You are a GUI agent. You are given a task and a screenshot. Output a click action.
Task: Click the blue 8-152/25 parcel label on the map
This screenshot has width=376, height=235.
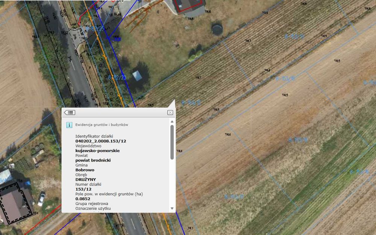(95, 29)
